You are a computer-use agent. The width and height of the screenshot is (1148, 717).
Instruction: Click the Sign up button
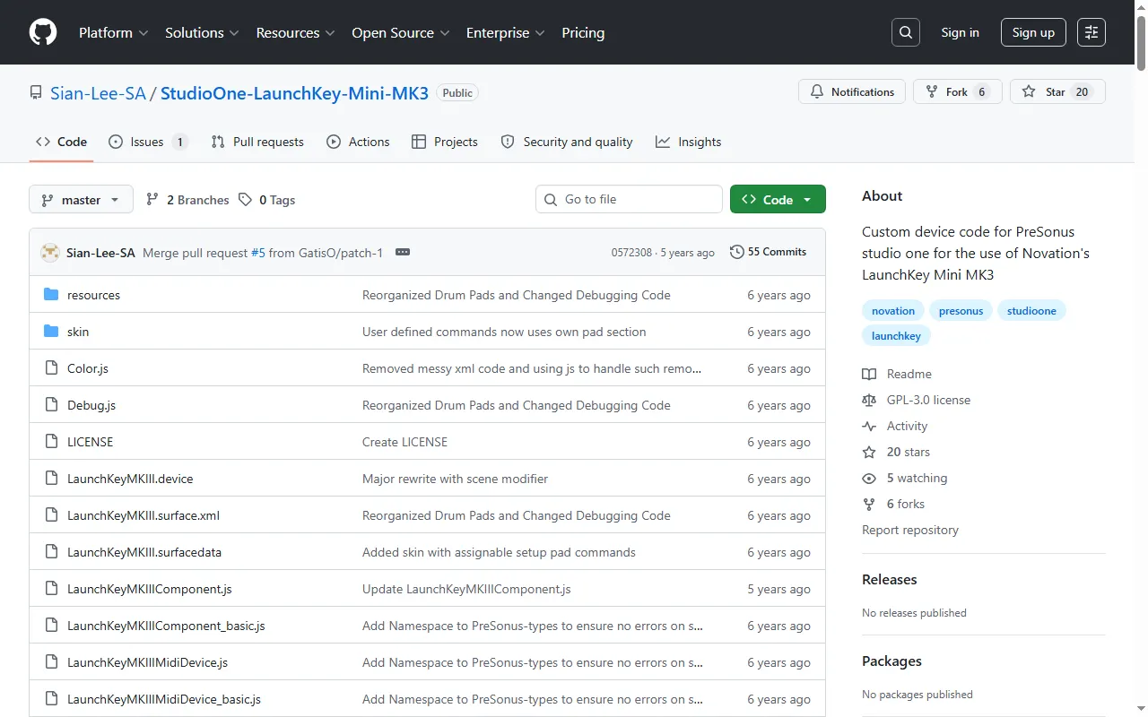pos(1033,32)
